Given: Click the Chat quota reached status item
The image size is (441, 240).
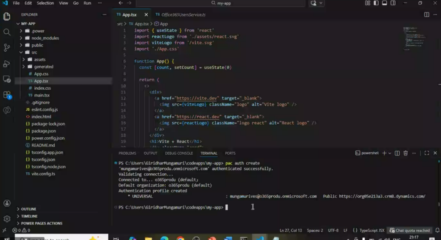Looking at the screenshot, I should 410,231.
